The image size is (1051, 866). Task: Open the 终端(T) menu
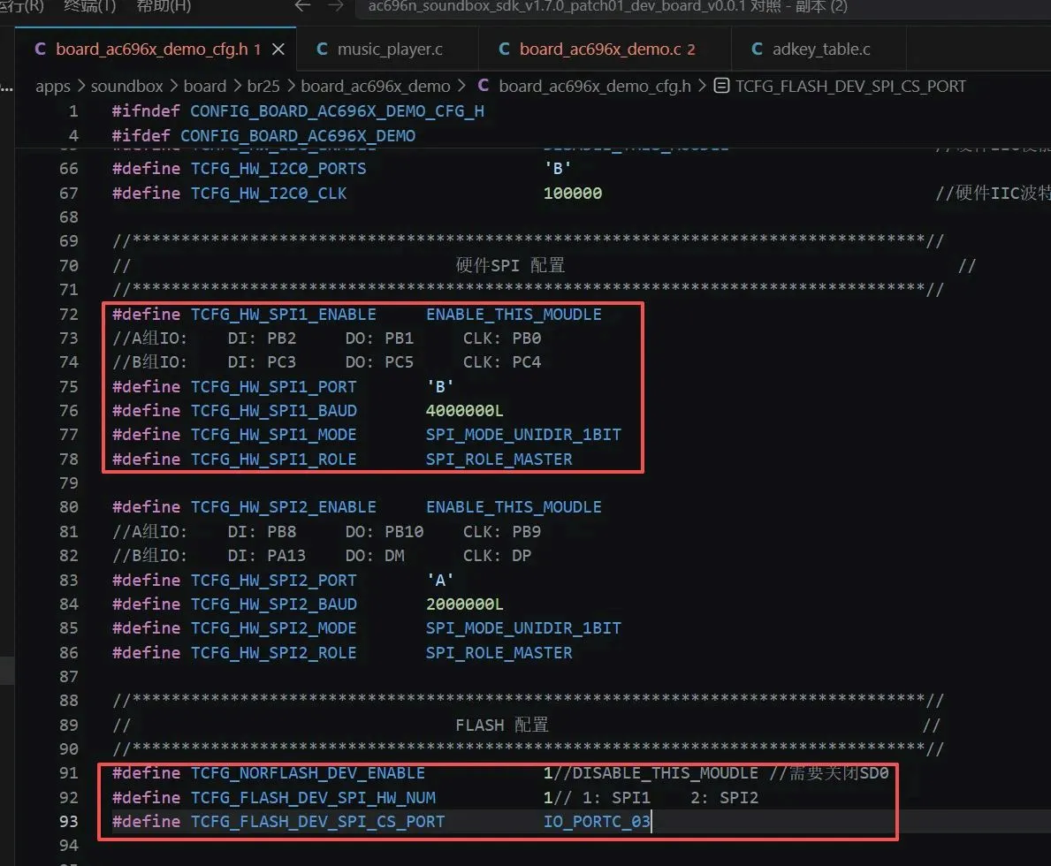[90, 6]
